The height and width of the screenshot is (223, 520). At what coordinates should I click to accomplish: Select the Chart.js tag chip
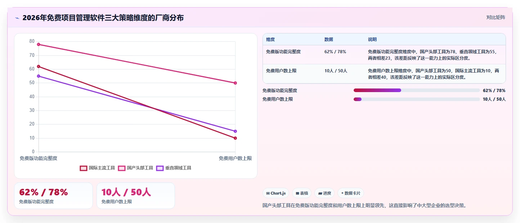coord(276,193)
